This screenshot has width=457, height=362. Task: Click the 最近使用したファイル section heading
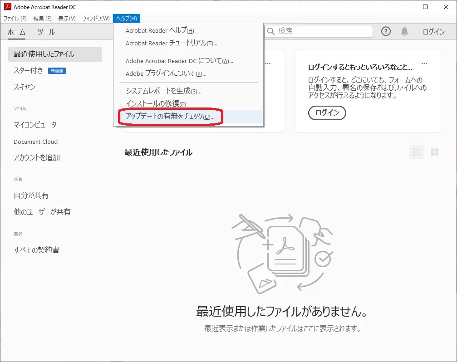(x=158, y=152)
